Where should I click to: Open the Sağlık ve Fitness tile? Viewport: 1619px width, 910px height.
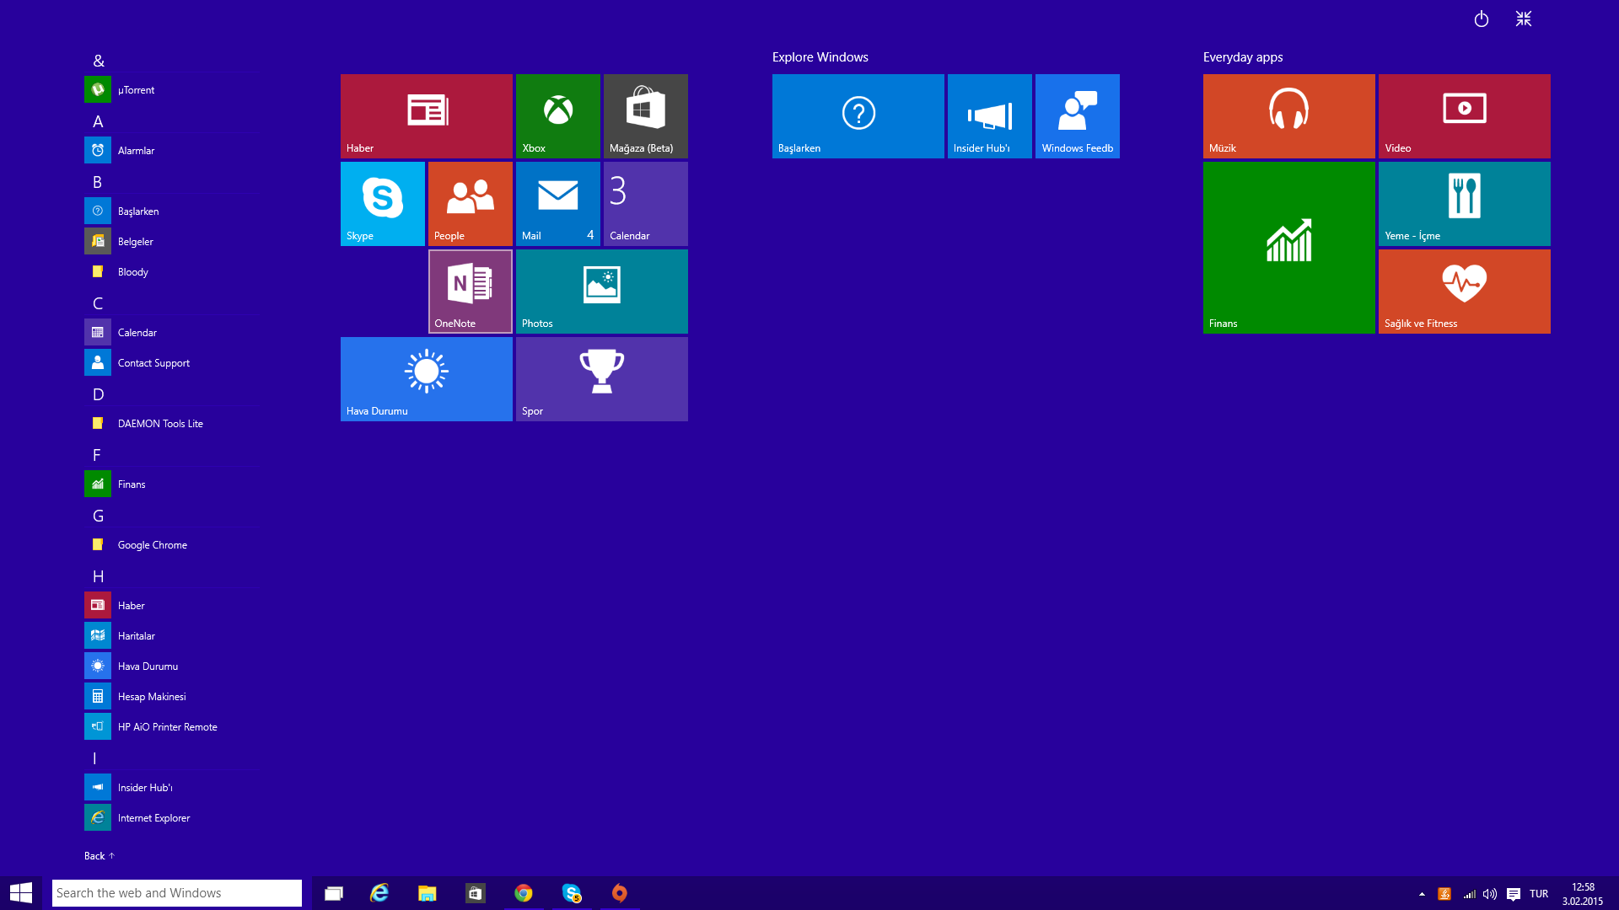(1465, 292)
